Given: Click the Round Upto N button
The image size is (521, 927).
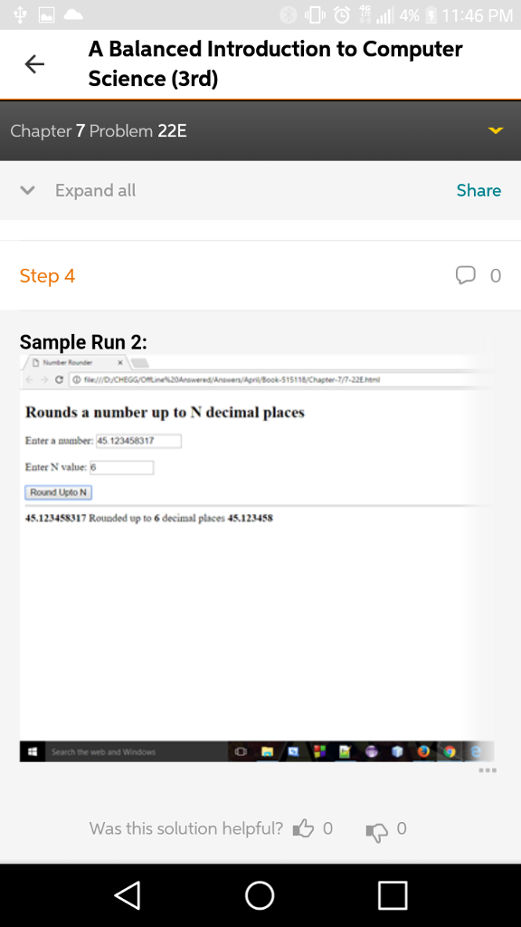Looking at the screenshot, I should click(58, 492).
